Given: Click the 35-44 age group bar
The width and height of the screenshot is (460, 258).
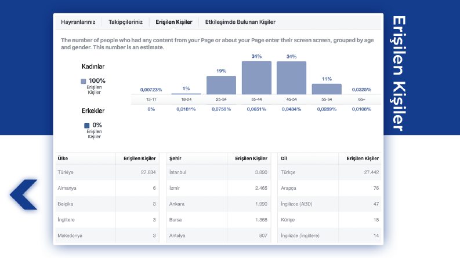Looking at the screenshot, I should tap(256, 78).
